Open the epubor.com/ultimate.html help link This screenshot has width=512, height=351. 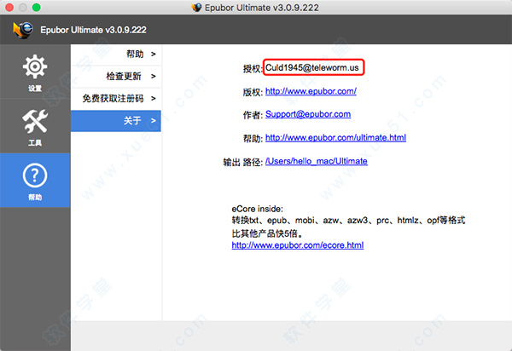point(335,138)
